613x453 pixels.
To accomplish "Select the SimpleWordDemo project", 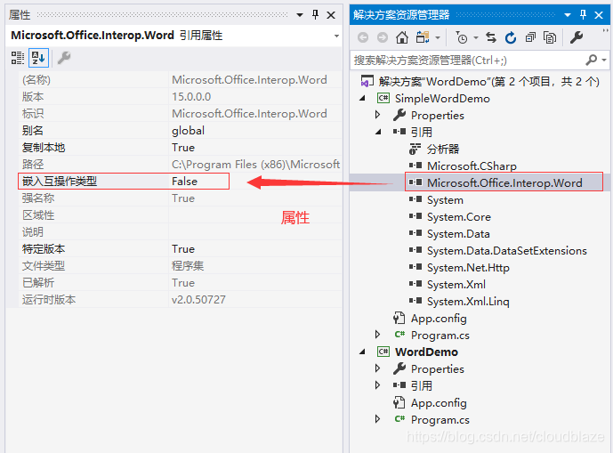I will coord(442,99).
